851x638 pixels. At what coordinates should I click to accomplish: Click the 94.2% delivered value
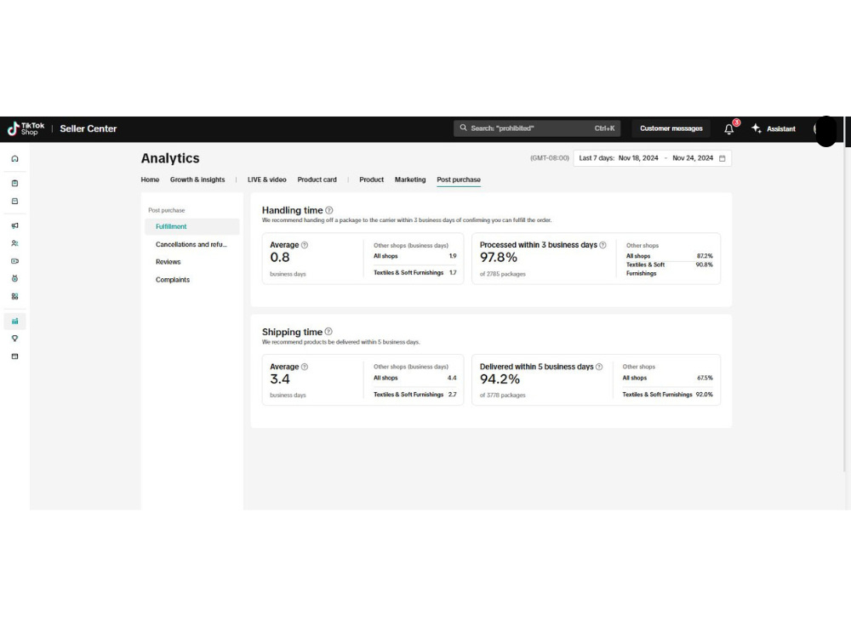point(500,379)
